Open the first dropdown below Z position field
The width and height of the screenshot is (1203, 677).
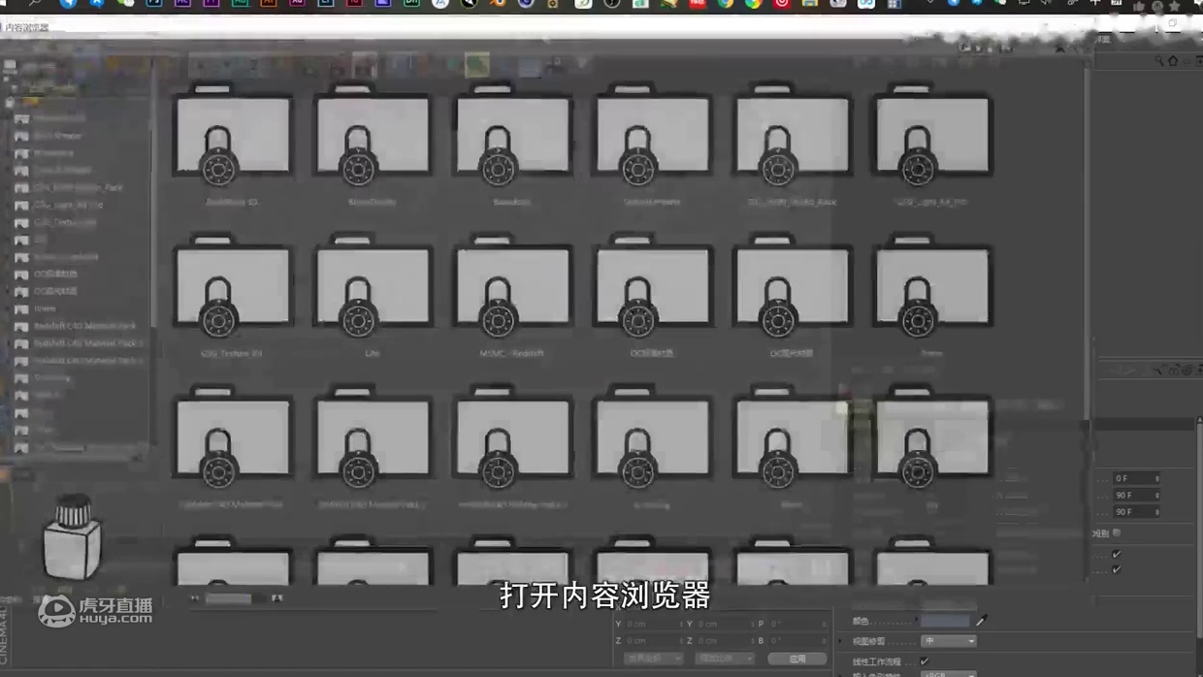pos(653,659)
